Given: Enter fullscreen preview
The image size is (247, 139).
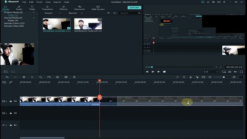Looking at the screenshot, I should click(x=241, y=72).
